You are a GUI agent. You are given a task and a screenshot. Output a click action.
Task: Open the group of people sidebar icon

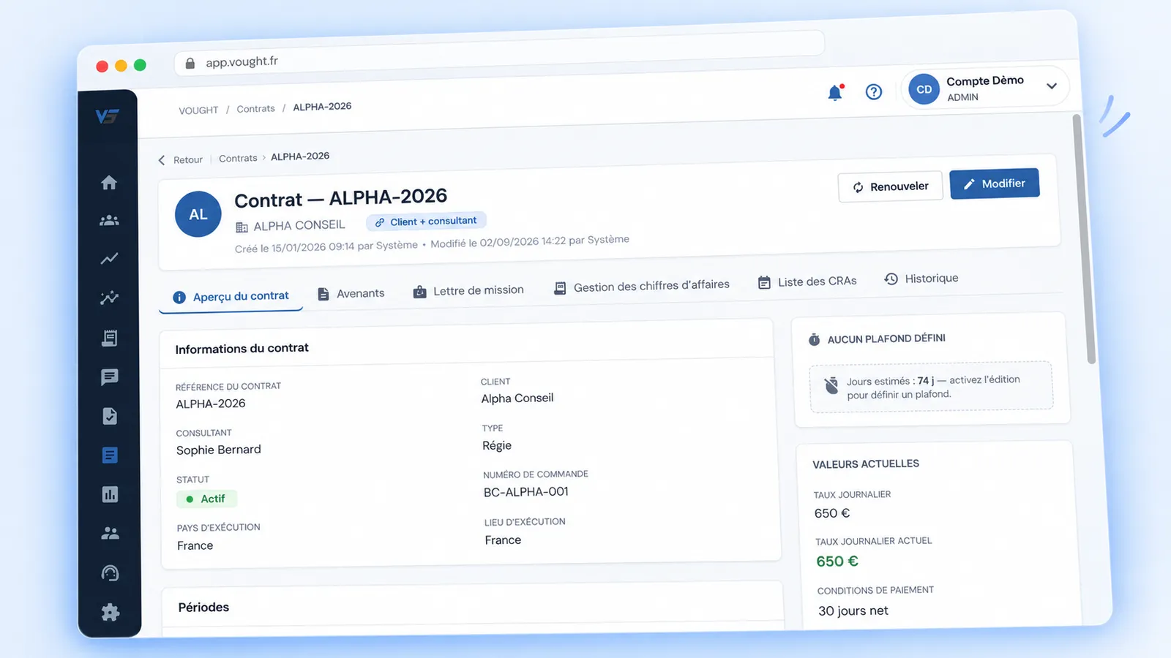(x=109, y=220)
